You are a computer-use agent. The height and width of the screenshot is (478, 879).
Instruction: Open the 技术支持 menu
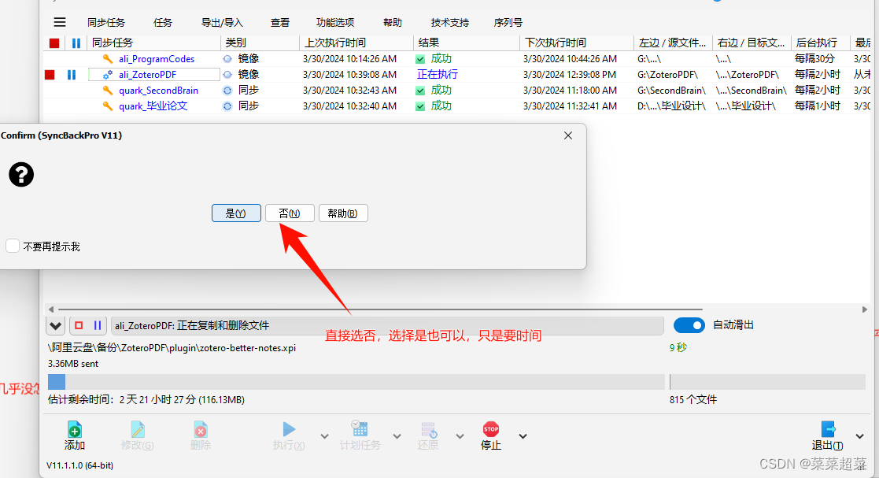[449, 22]
